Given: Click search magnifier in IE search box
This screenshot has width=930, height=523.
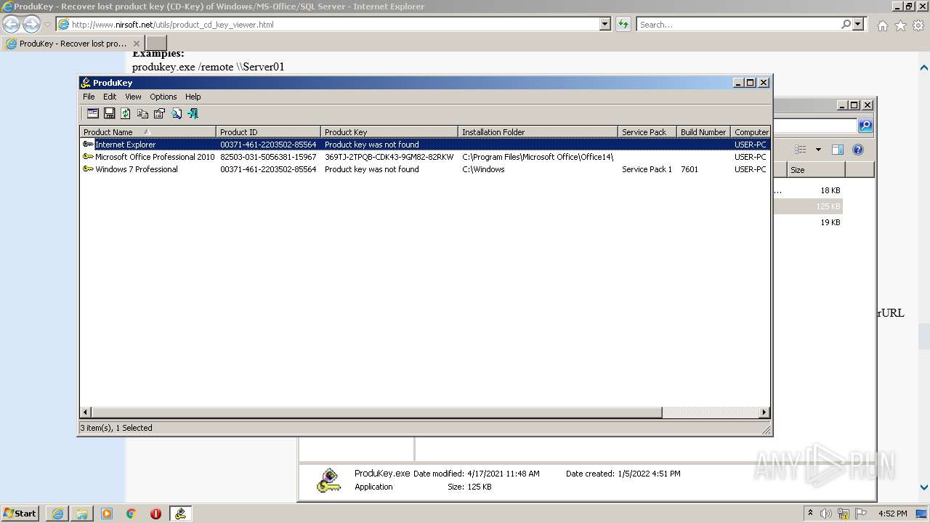Looking at the screenshot, I should click(x=846, y=25).
